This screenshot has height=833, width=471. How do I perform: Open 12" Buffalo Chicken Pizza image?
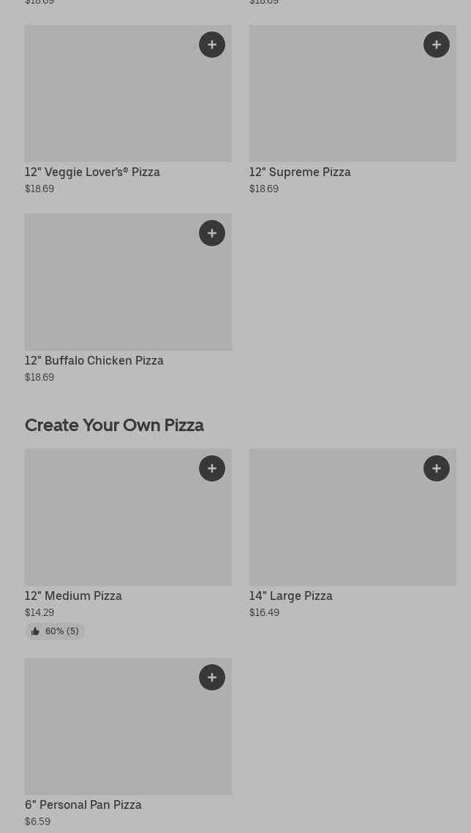[x=128, y=291]
